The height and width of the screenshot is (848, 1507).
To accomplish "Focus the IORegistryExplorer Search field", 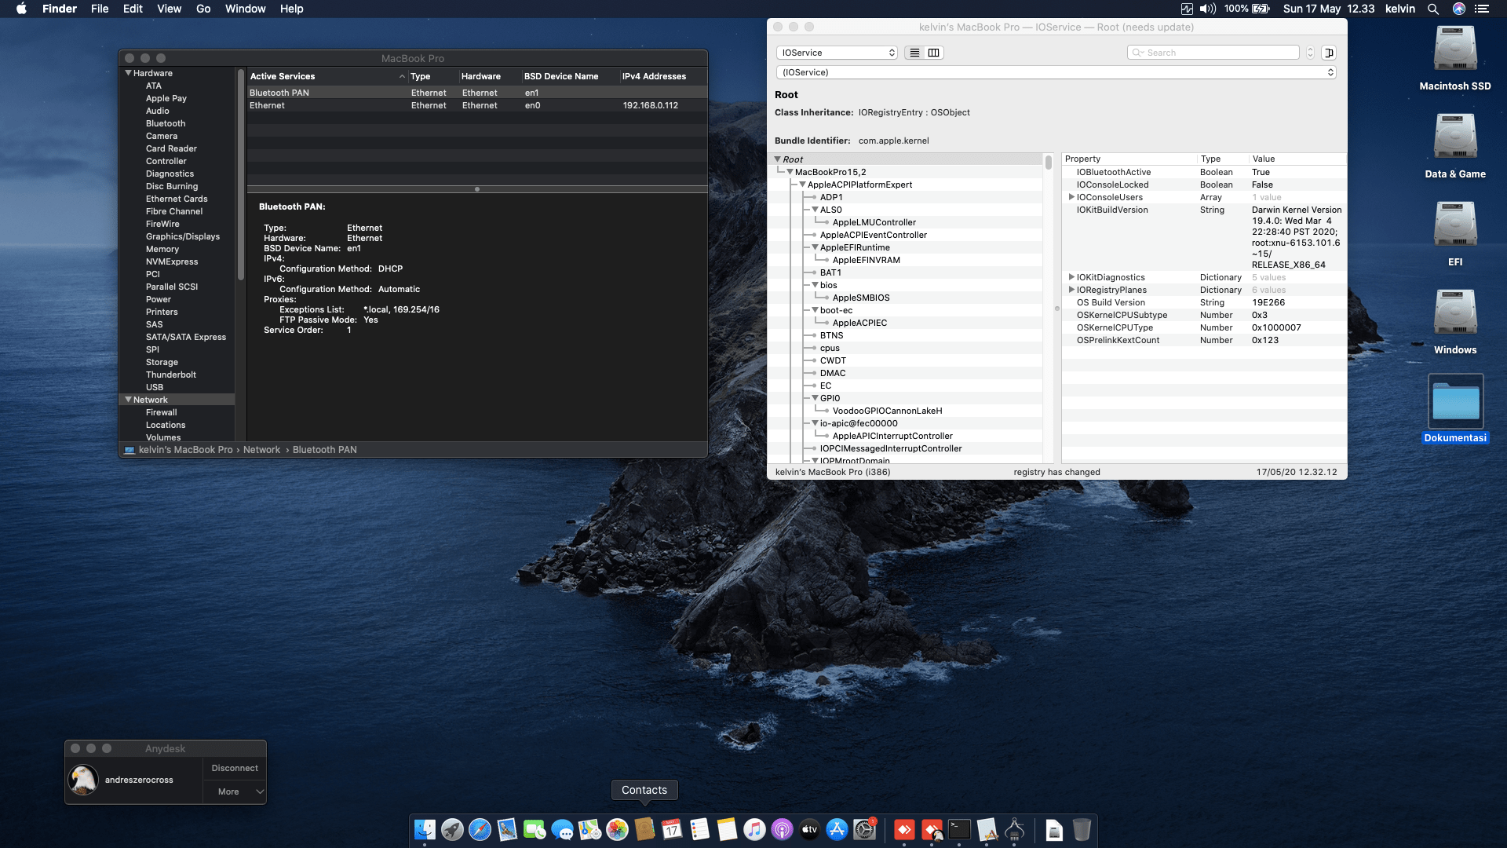I will tap(1213, 53).
